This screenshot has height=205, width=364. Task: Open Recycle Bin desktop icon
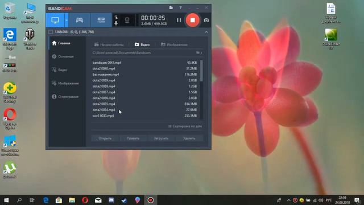pyautogui.click(x=10, y=11)
